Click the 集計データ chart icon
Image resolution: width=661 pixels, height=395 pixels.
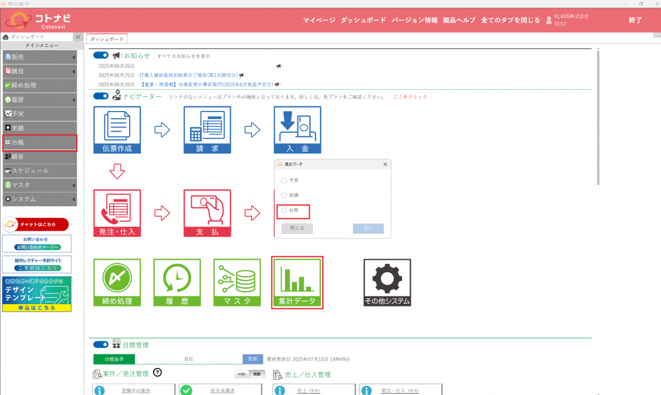(297, 282)
